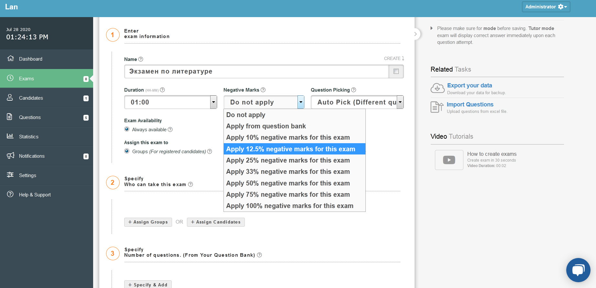Screen dimensions: 596x288
Task: Click the Export your data cloud icon
Action: click(437, 88)
